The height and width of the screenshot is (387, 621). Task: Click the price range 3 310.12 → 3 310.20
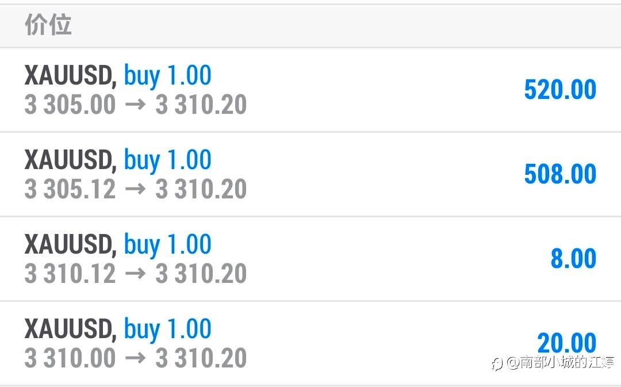click(135, 274)
